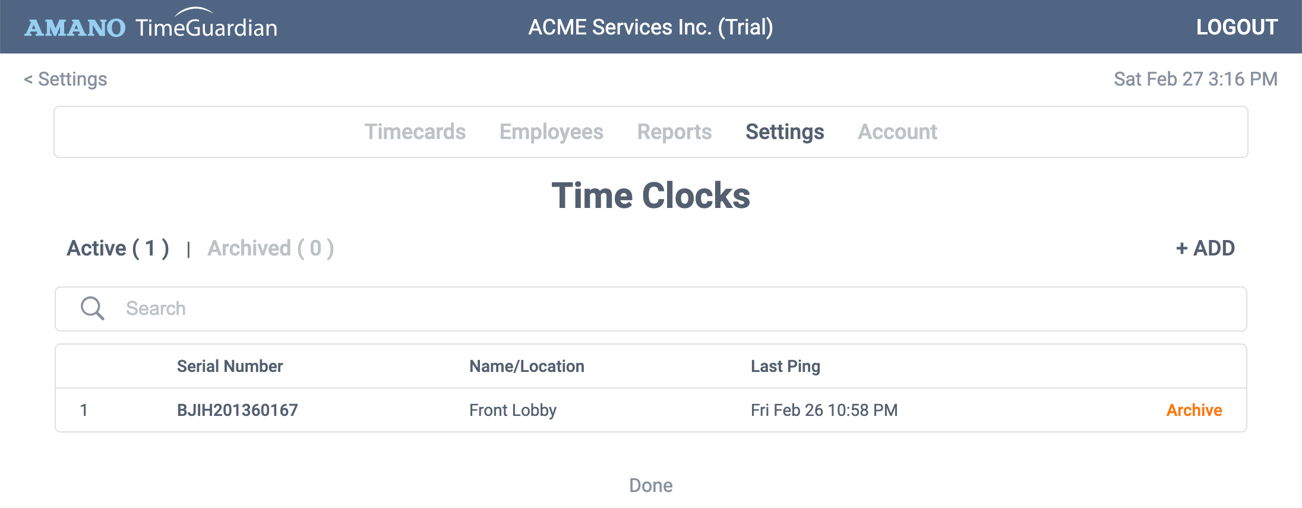Log out using the LOGOUT button

pyautogui.click(x=1237, y=27)
